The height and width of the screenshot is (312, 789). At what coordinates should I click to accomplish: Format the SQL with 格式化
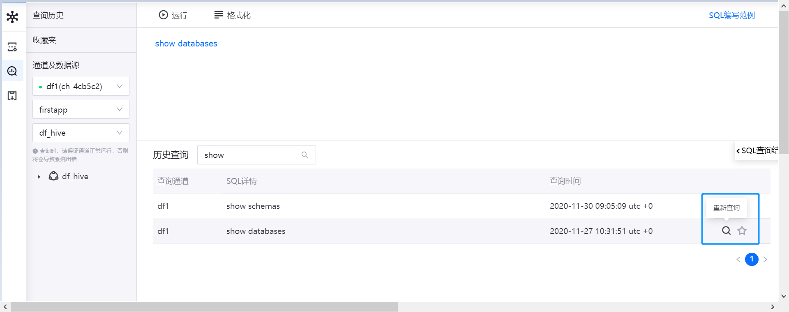click(232, 15)
